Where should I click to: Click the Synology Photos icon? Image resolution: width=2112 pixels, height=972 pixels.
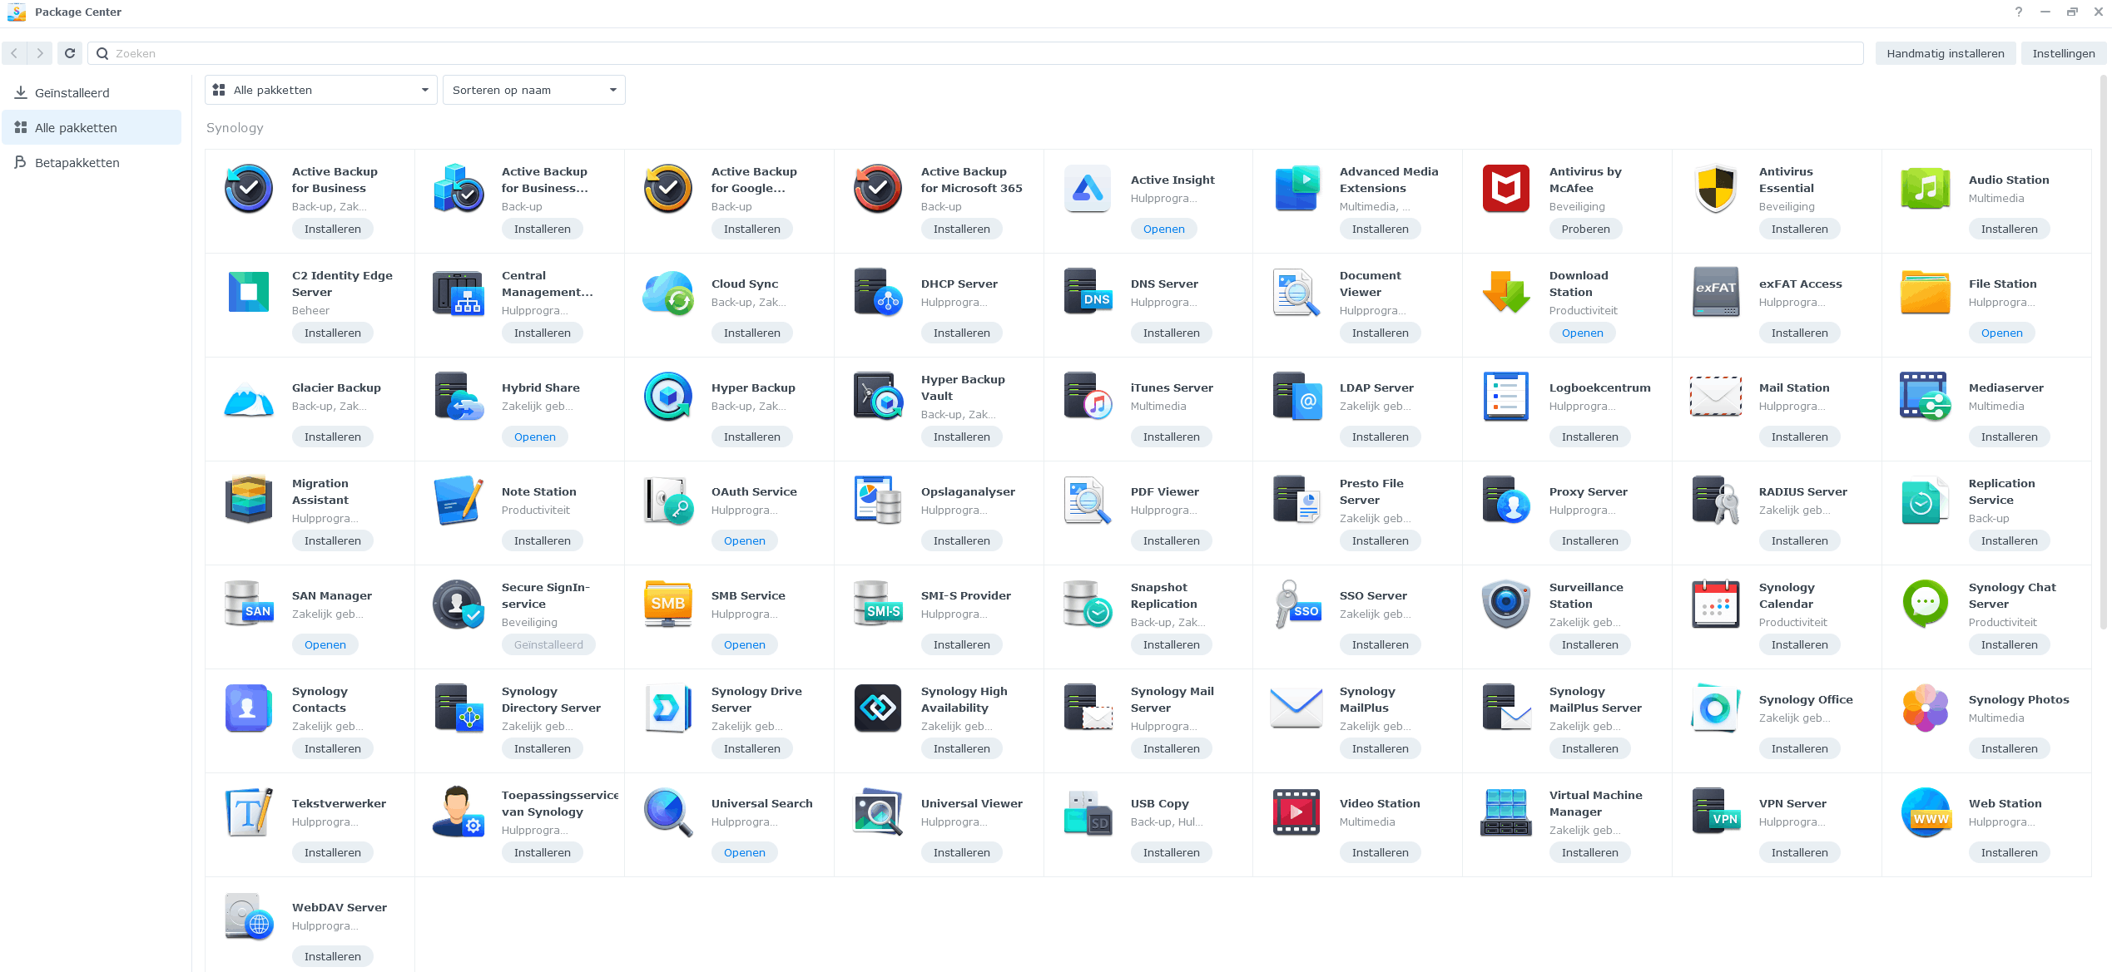click(1925, 708)
